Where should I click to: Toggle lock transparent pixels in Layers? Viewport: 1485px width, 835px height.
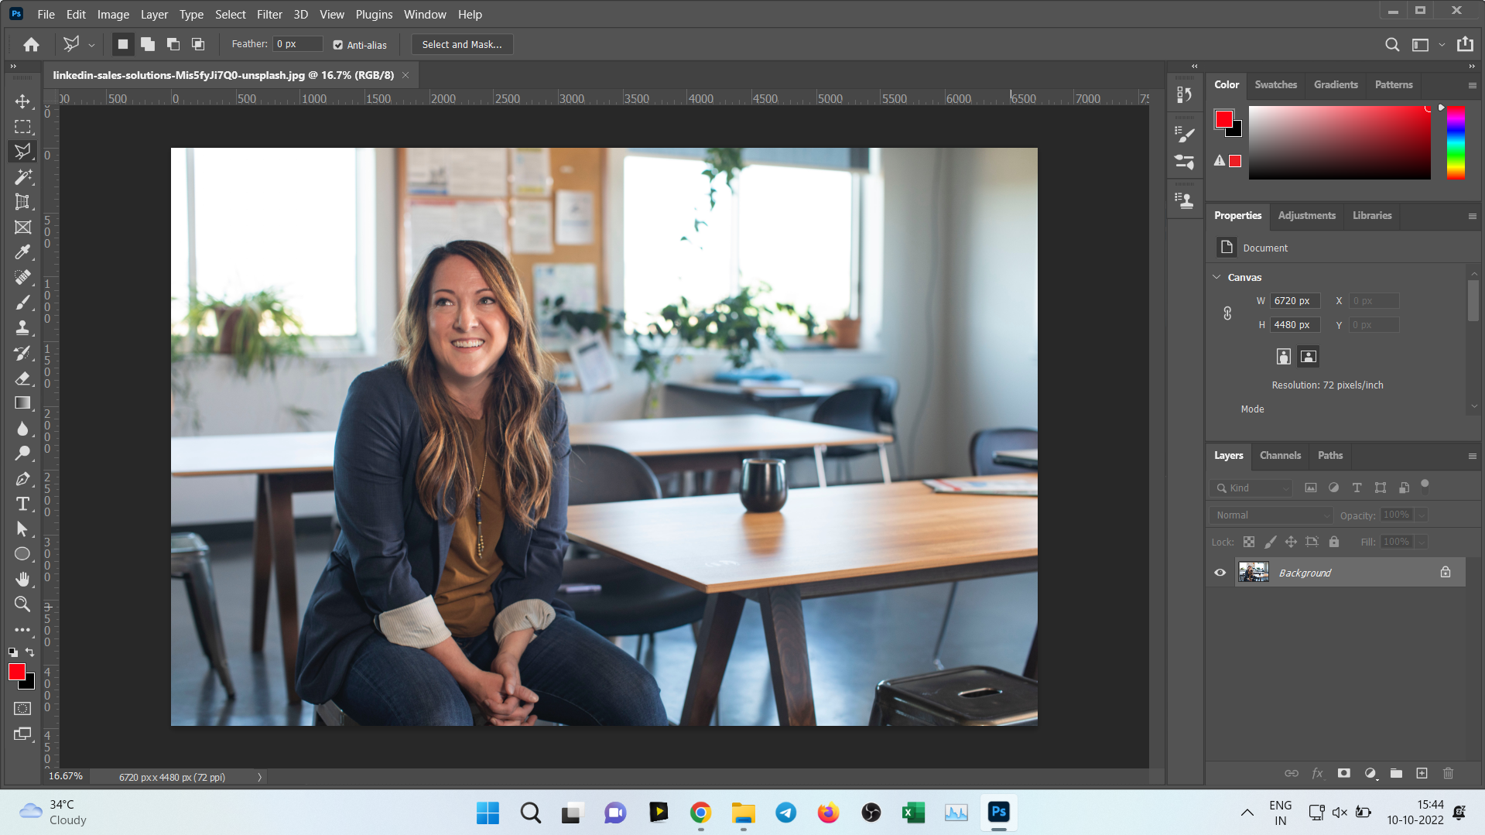1249,542
